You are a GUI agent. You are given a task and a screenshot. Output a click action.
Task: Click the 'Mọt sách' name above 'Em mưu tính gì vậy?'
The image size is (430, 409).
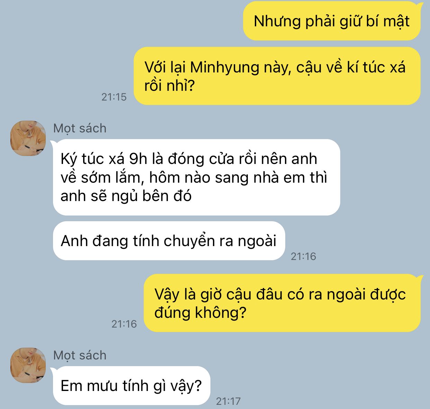pos(80,355)
